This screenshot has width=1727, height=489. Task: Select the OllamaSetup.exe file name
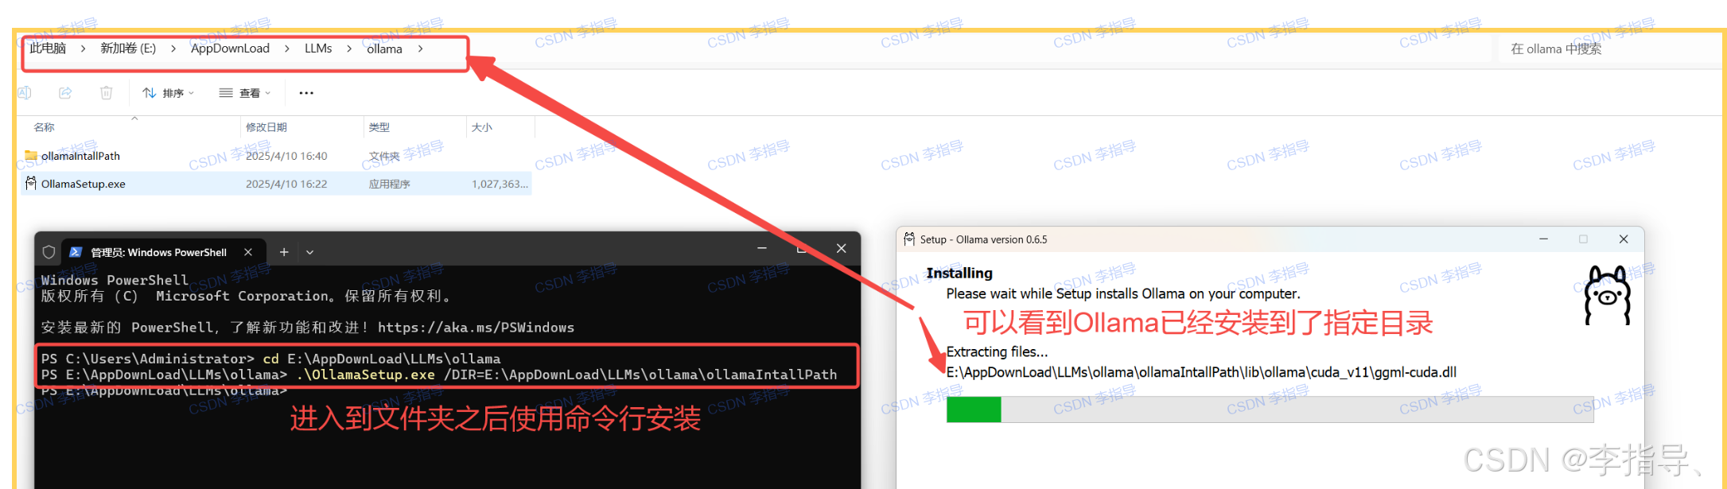point(84,184)
